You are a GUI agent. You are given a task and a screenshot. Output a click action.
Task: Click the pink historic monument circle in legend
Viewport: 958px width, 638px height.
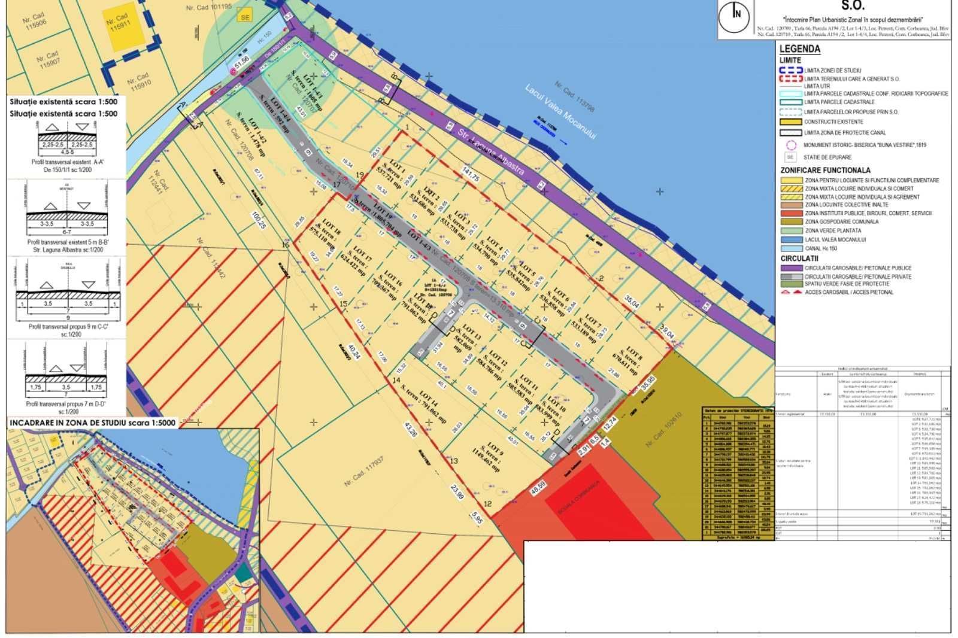[790, 145]
